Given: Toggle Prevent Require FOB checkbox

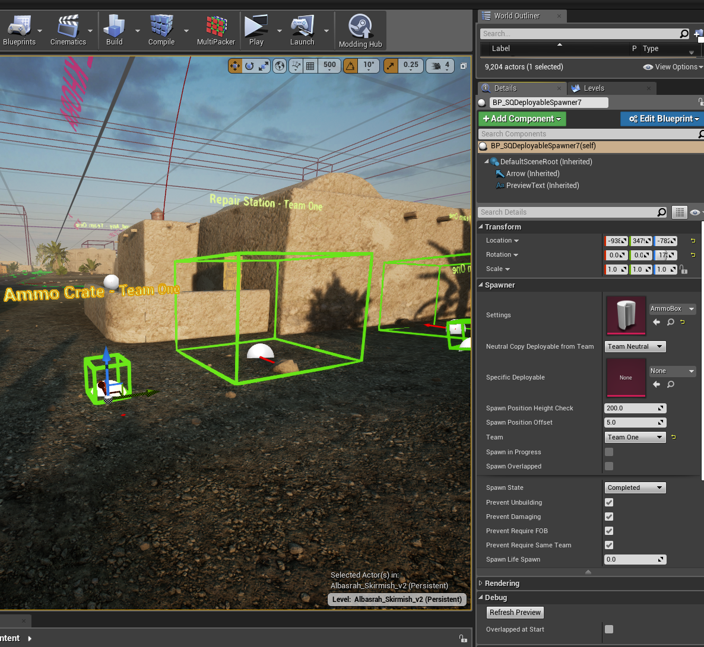Looking at the screenshot, I should click(x=609, y=531).
